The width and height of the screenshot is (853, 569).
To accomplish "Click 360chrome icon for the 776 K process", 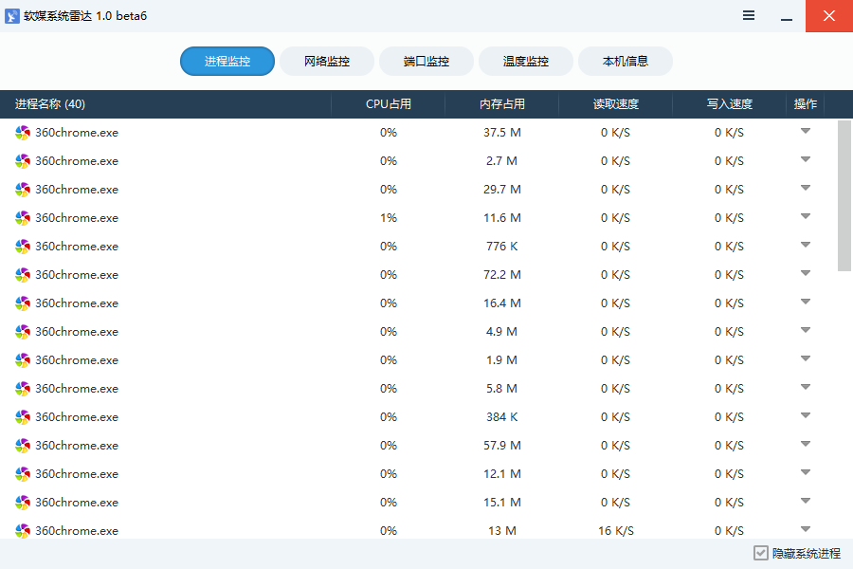I will (x=23, y=247).
